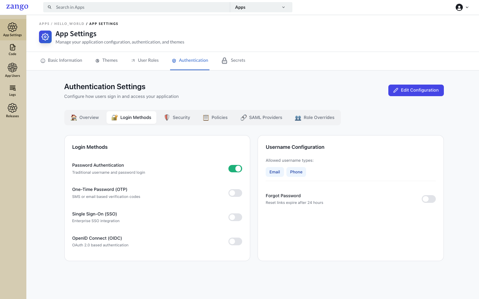479x299 pixels.
Task: Click the HELLO_WORLD breadcrumb link
Action: pyautogui.click(x=69, y=24)
